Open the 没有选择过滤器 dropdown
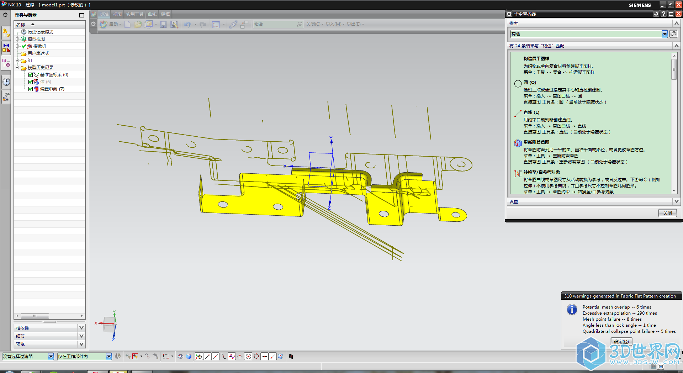The width and height of the screenshot is (683, 373). [51, 356]
